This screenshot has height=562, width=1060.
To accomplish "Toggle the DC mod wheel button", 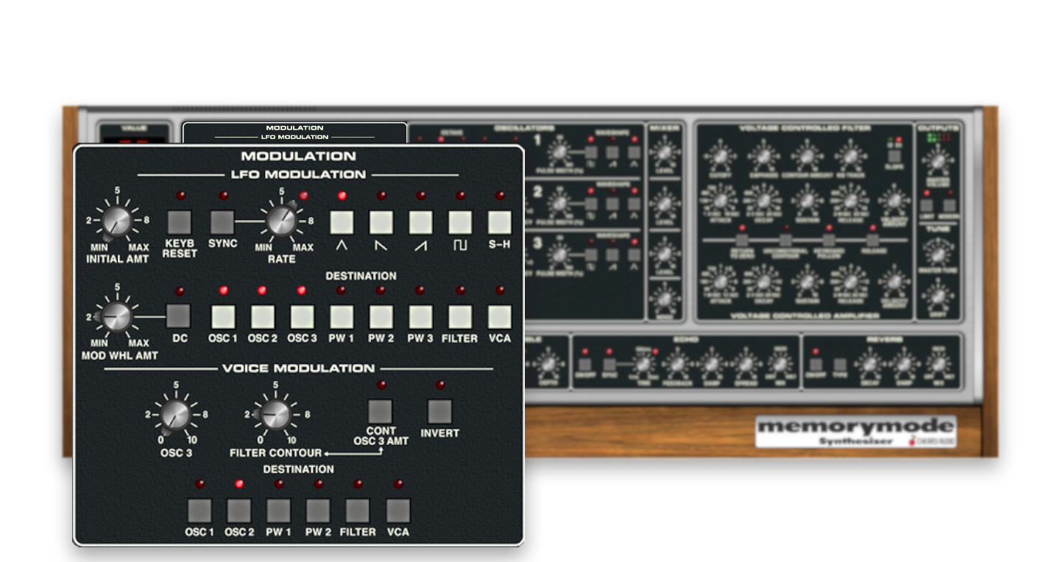I will click(179, 316).
